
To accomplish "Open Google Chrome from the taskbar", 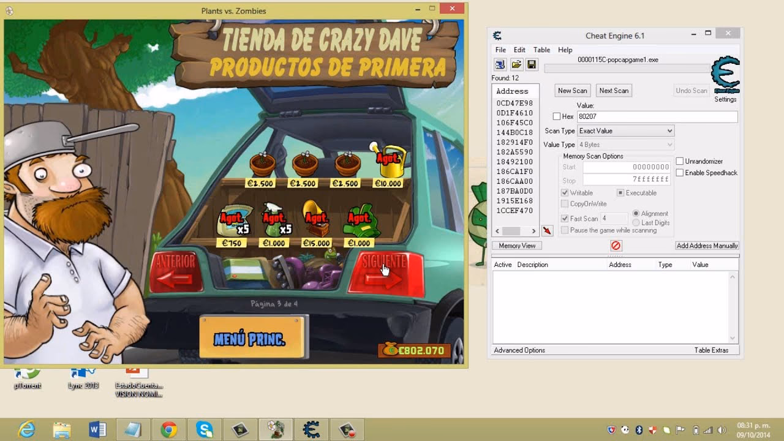I will click(169, 429).
